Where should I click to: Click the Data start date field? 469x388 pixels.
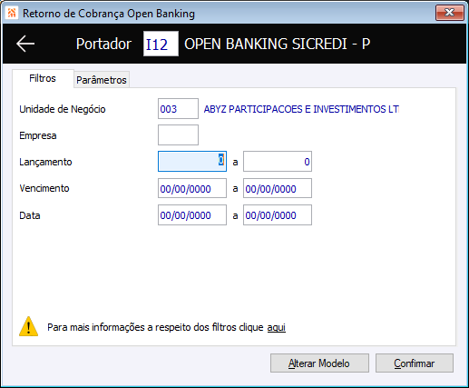tap(192, 215)
